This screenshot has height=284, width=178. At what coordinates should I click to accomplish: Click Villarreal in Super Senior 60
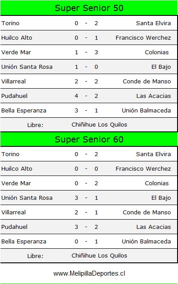[x=13, y=212]
